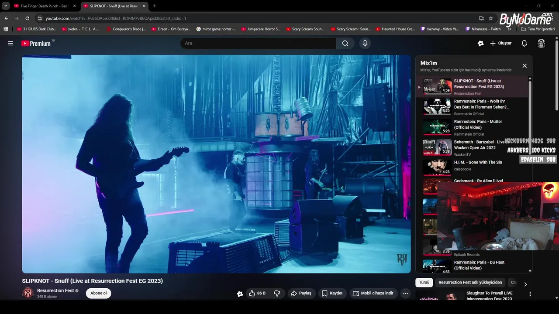Click the video player to pause
This screenshot has height=314, width=559.
tap(216, 164)
